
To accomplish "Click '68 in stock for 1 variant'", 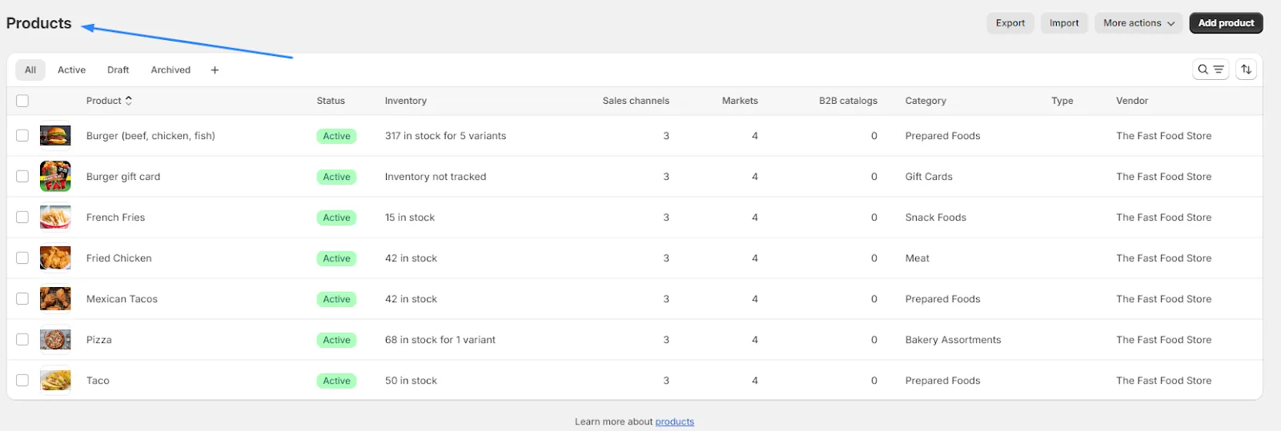I will pos(440,340).
